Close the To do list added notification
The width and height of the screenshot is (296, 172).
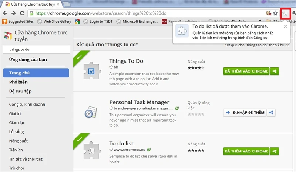(x=285, y=27)
